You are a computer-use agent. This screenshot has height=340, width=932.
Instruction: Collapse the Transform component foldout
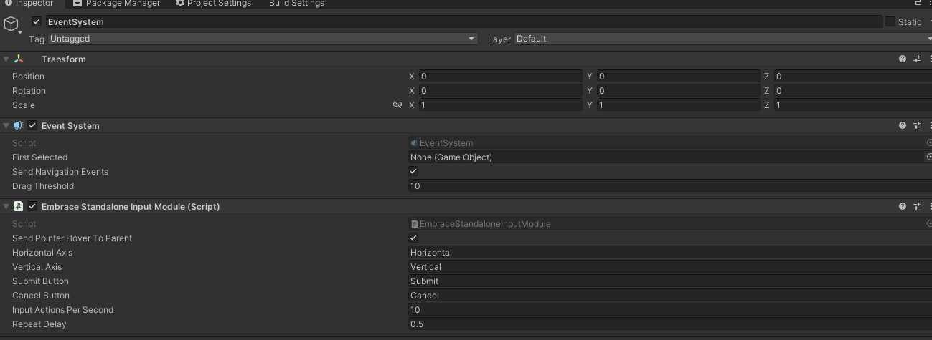click(x=6, y=59)
